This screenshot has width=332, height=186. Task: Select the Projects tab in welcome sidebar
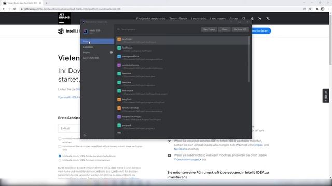pos(97,41)
